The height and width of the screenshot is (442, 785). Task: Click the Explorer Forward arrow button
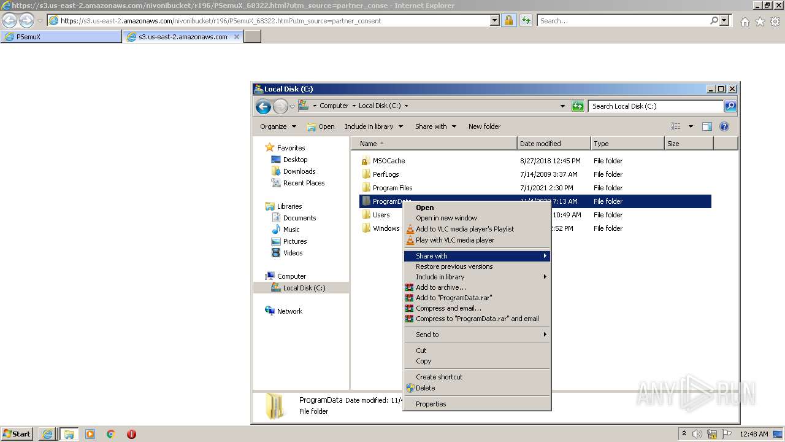point(280,106)
